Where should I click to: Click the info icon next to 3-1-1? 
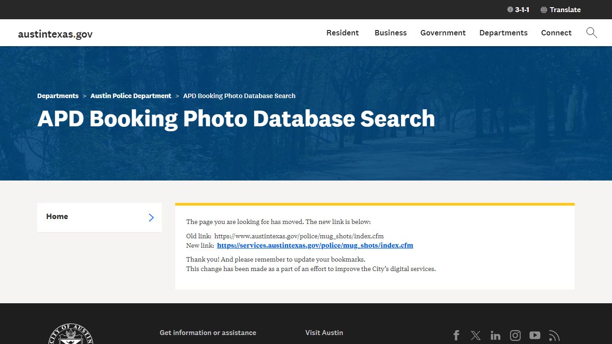tap(510, 9)
